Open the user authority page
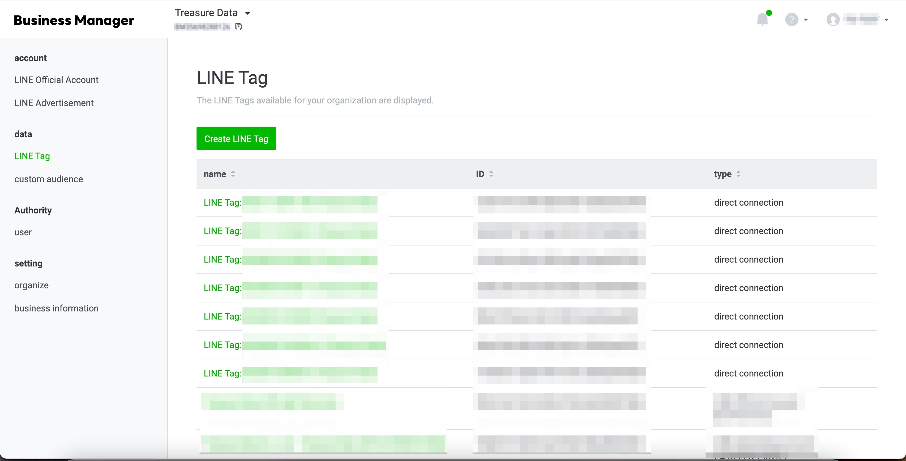Viewport: 906px width, 461px height. click(x=23, y=232)
